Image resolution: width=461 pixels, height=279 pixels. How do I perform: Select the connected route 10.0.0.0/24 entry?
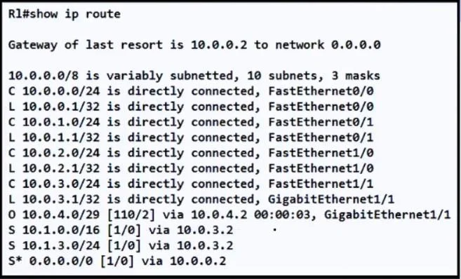[191, 91]
